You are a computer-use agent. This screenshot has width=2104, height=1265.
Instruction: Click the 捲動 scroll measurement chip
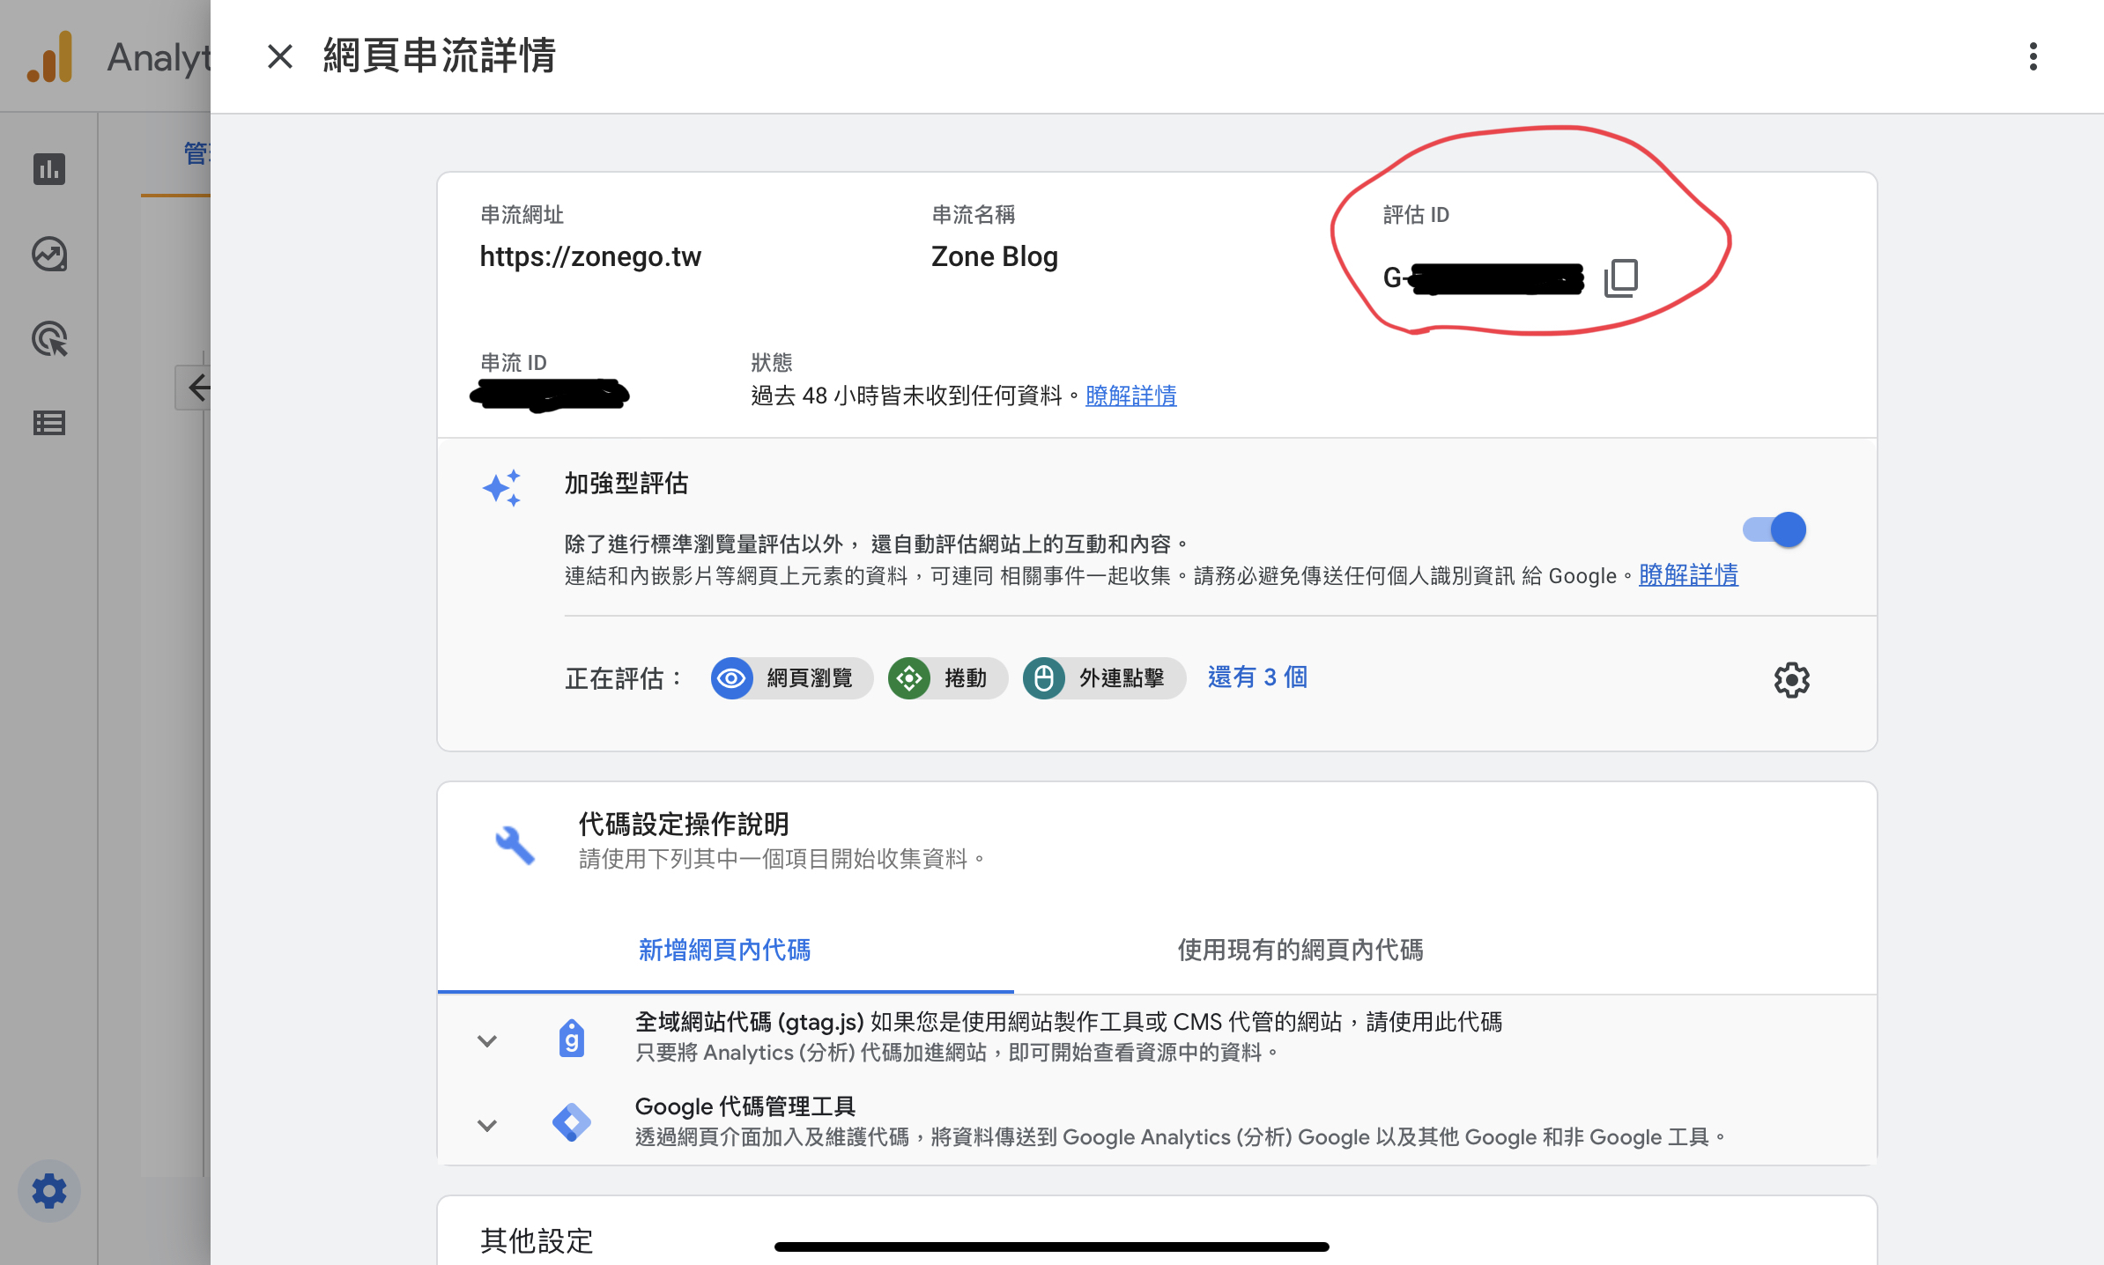[x=947, y=678]
